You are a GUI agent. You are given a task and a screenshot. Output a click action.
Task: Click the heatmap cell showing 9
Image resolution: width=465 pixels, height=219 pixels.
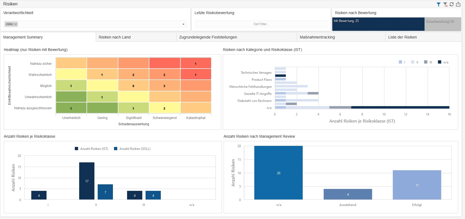click(x=133, y=86)
